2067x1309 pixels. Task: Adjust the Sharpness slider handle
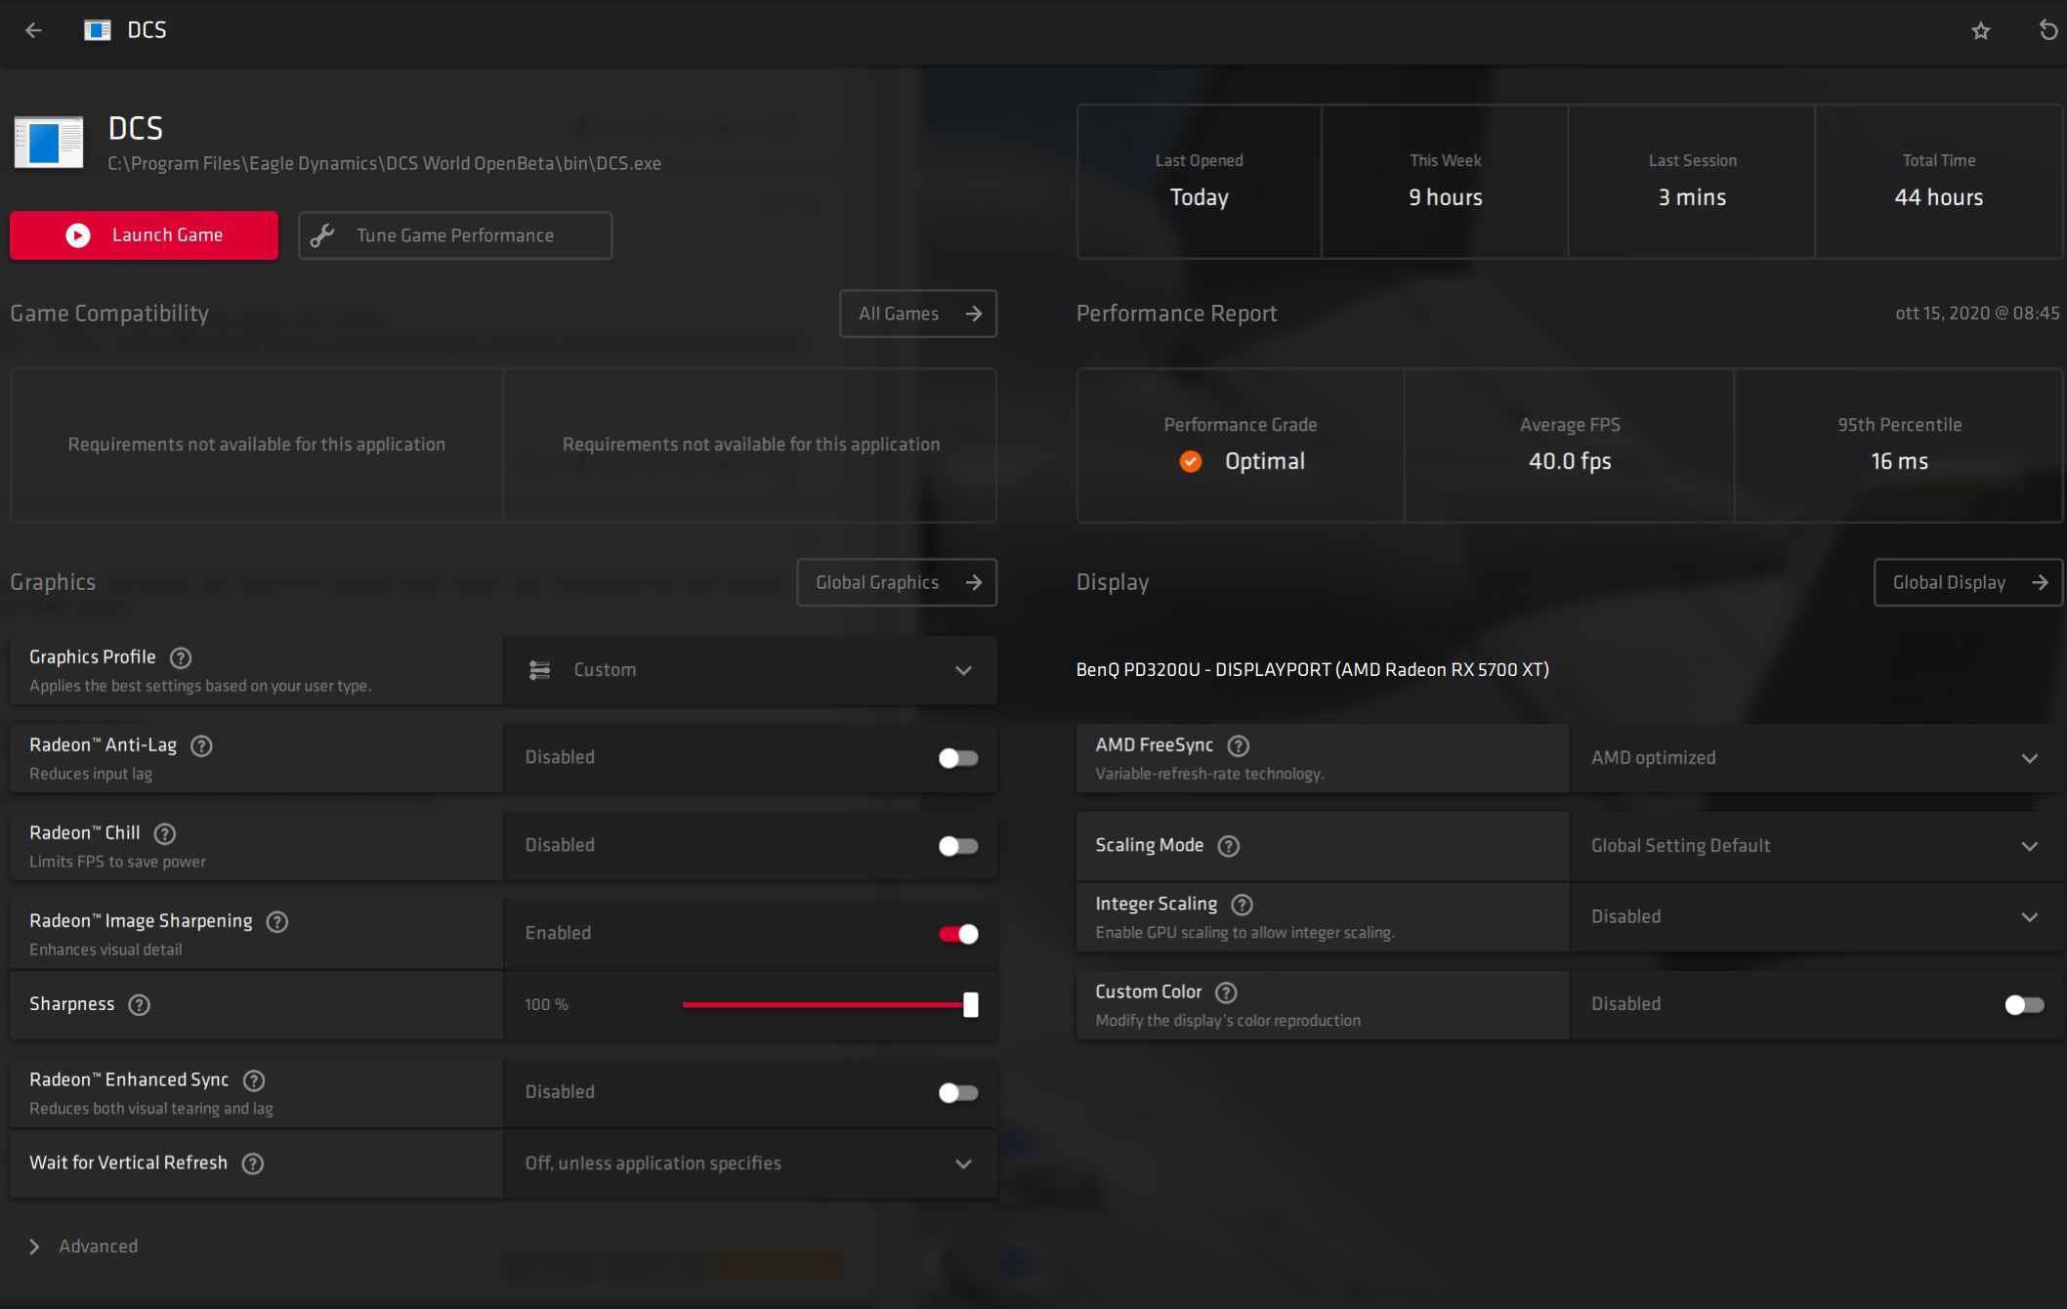971,1005
